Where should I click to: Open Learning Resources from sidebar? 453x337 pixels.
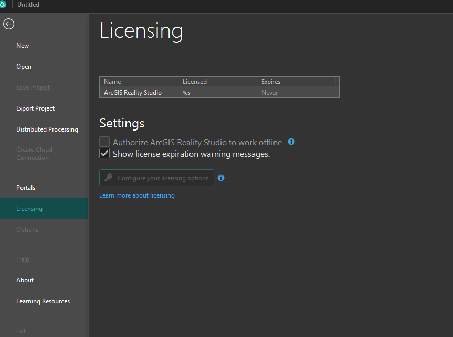click(43, 301)
